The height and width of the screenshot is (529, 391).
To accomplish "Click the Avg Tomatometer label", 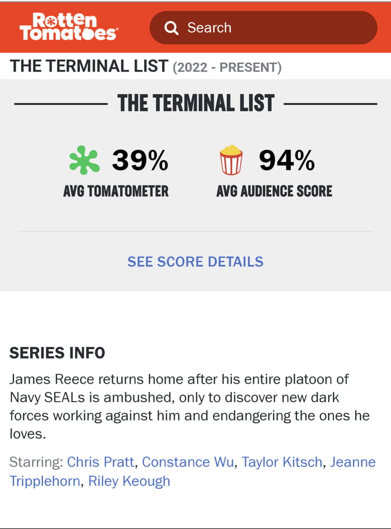I will pyautogui.click(x=116, y=191).
